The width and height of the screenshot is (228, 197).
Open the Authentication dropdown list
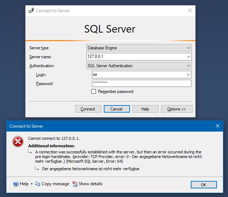pyautogui.click(x=139, y=66)
